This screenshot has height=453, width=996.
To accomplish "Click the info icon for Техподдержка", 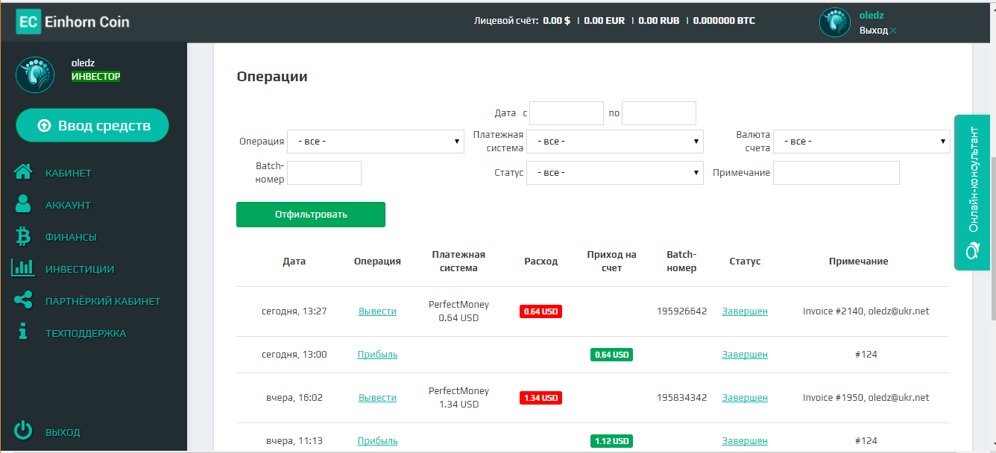I will pos(23,332).
